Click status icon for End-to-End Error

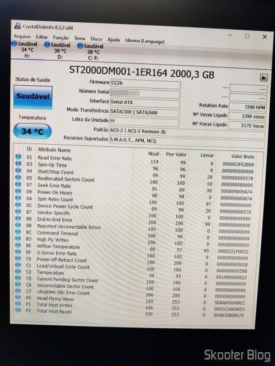click(x=18, y=218)
